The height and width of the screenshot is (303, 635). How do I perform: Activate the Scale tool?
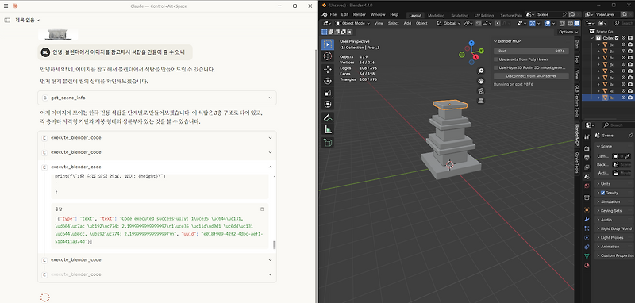328,93
